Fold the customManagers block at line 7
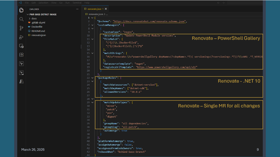 (x=93, y=25)
